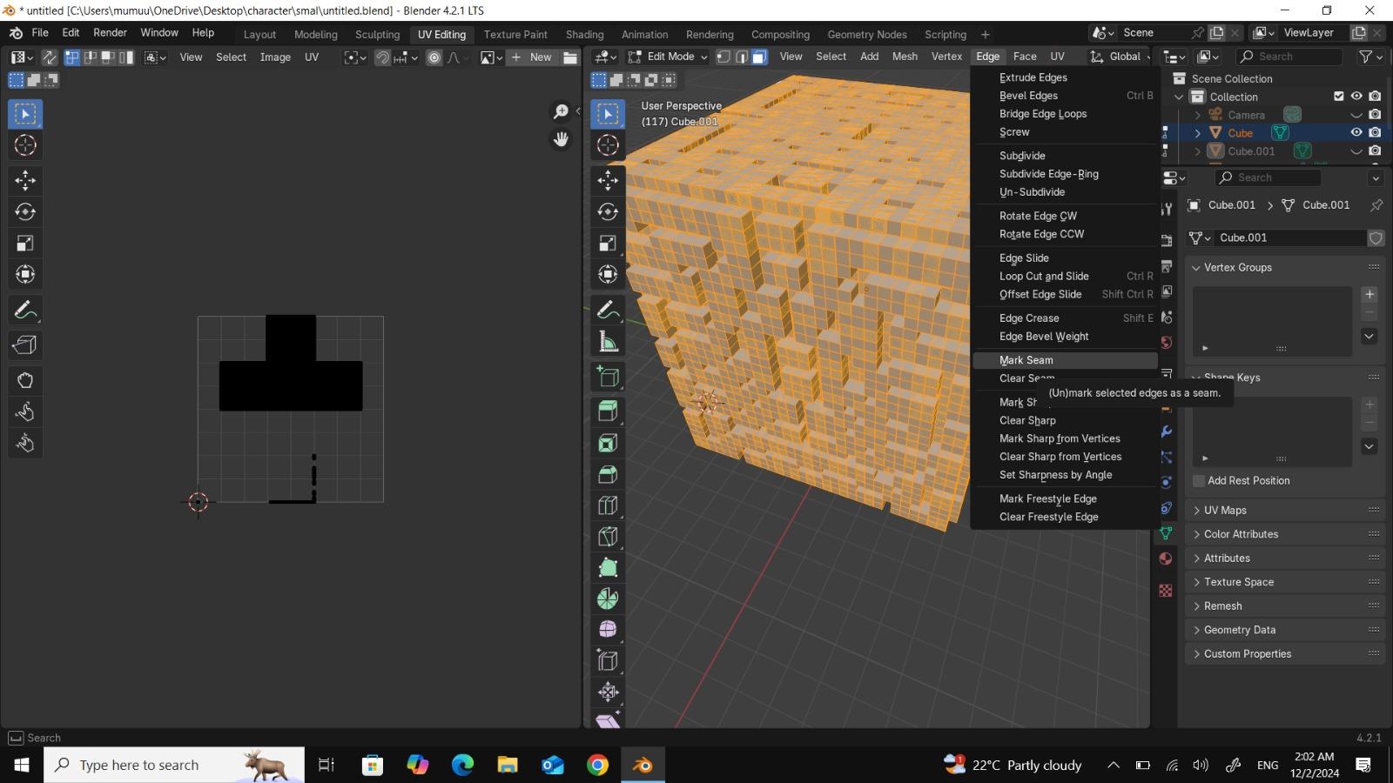1393x783 pixels.
Task: Select the Rip Region tool in the UV editor
Action: [x=25, y=345]
